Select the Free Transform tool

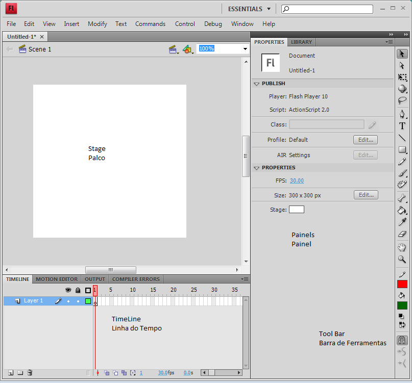(x=402, y=77)
